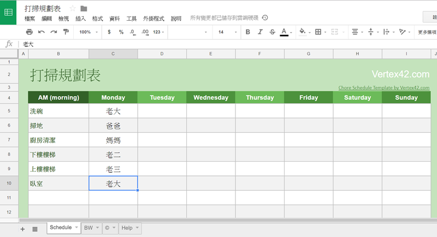Open the all sheets list icon
The image size is (437, 237).
[35, 229]
